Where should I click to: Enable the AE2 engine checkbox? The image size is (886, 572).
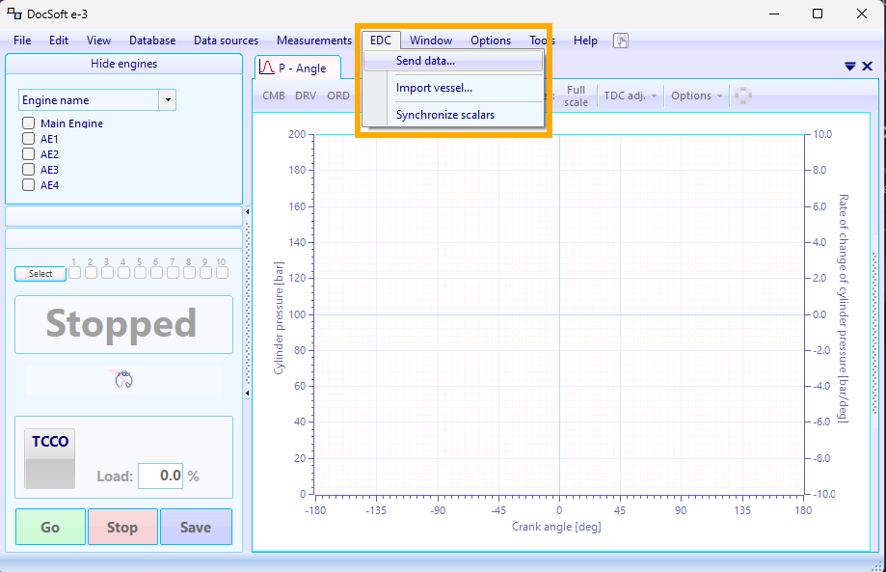click(28, 154)
